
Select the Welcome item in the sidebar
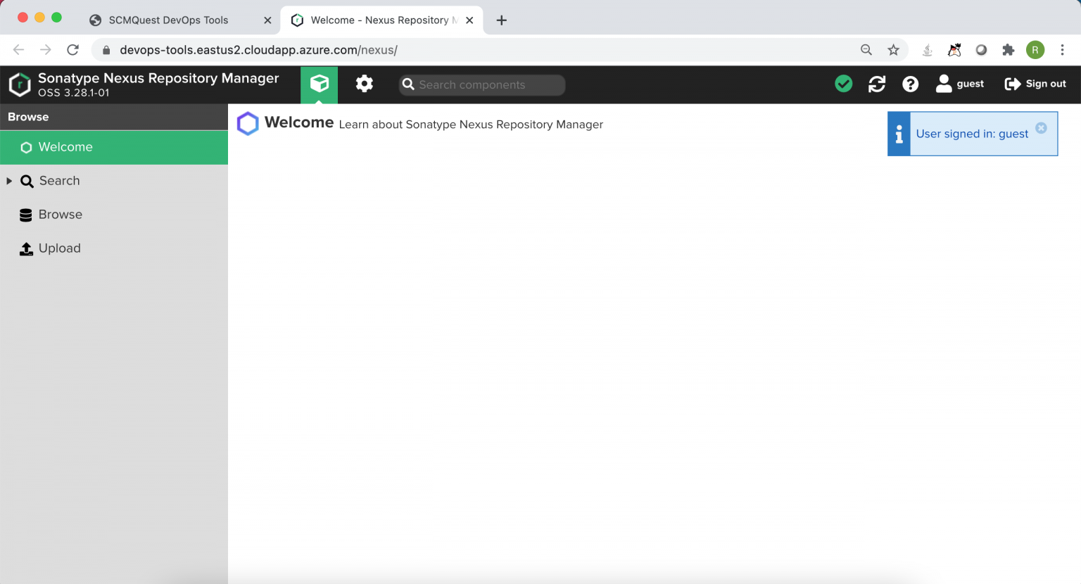point(65,147)
